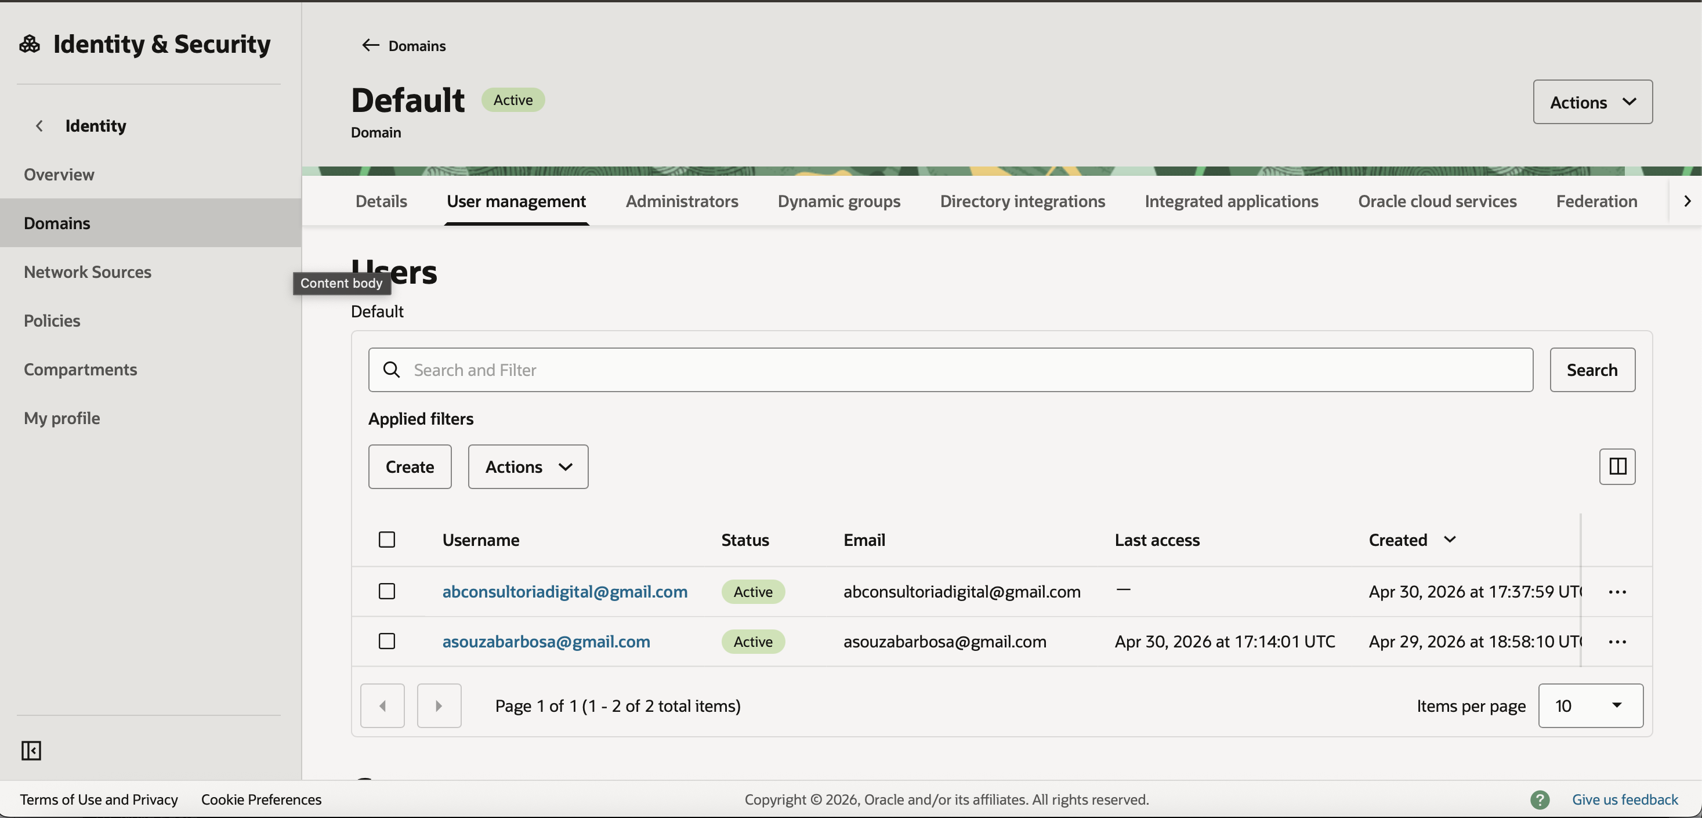Image resolution: width=1702 pixels, height=818 pixels.
Task: Open user abconsultoriadigital@gmail.com link
Action: coord(565,591)
